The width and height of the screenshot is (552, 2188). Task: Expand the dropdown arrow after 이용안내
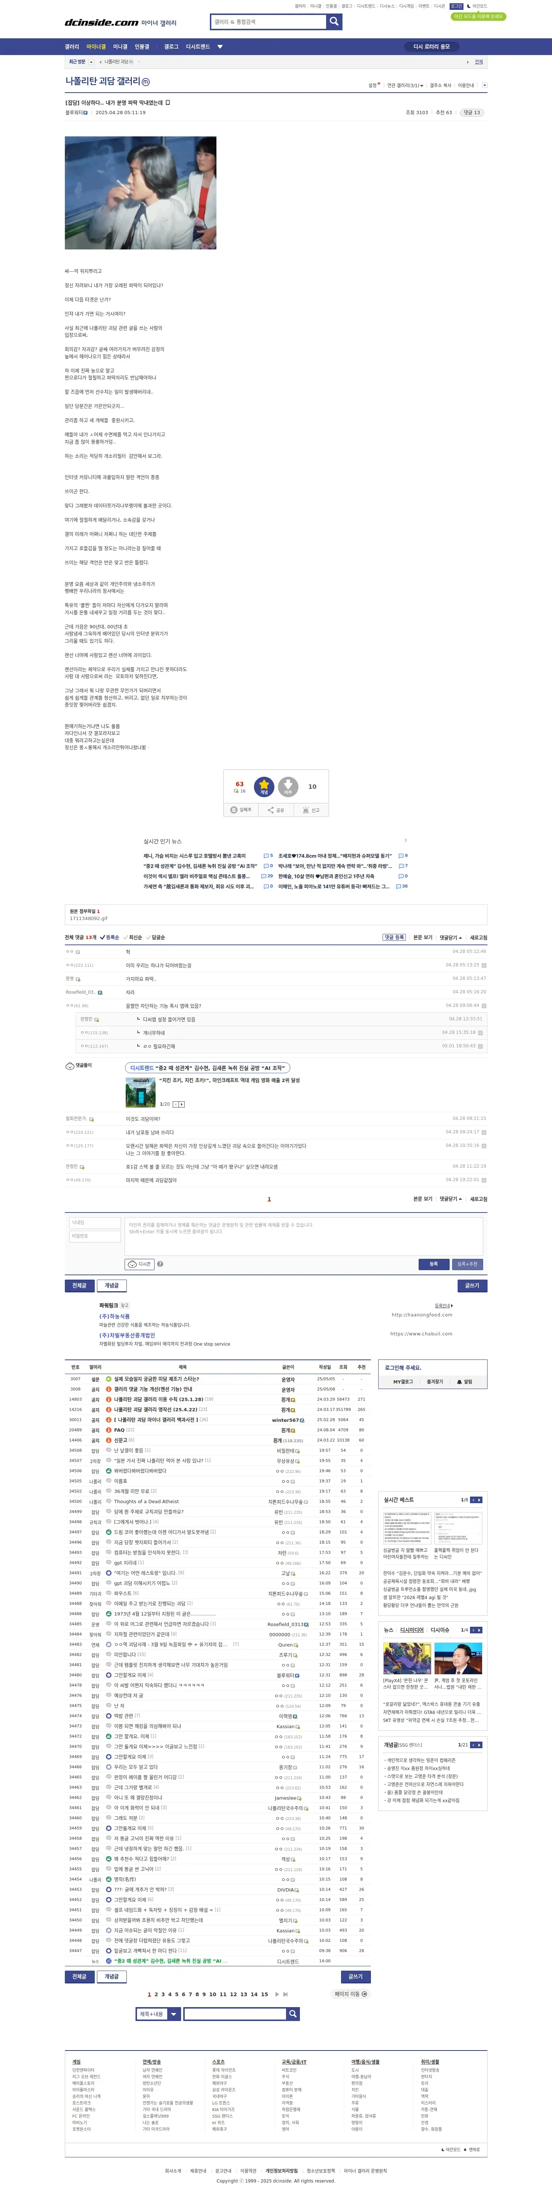484,85
